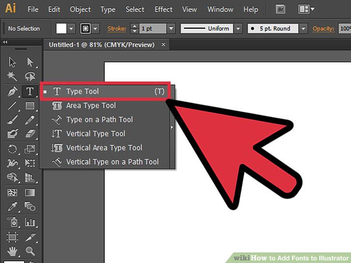Open the Edit menu
The image size is (351, 263).
tap(54, 10)
